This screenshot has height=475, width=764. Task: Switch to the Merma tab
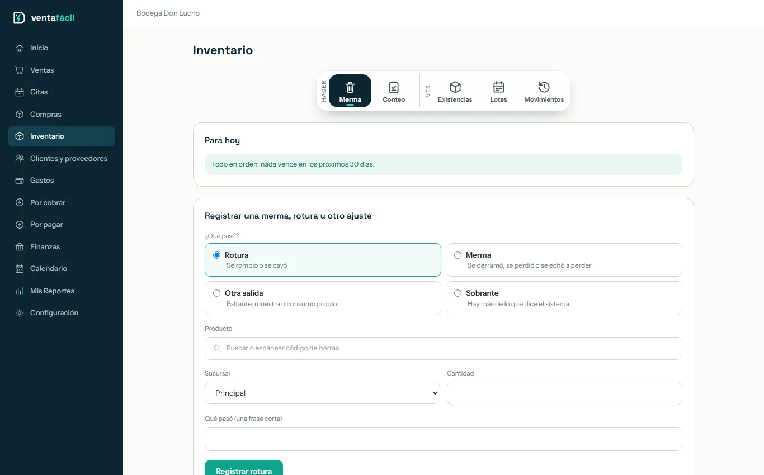(350, 91)
